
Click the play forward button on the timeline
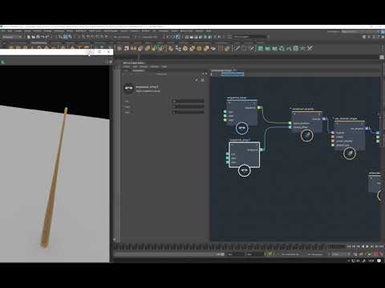click(x=367, y=246)
